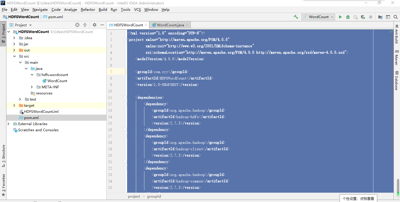Open the Project panel settings gear
The height and width of the screenshot is (202, 400).
(x=95, y=25)
